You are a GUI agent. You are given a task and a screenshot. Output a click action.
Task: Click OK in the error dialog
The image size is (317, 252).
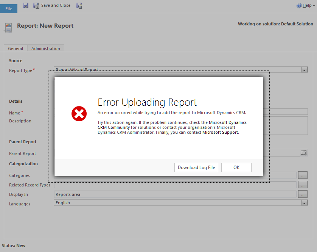pyautogui.click(x=236, y=167)
